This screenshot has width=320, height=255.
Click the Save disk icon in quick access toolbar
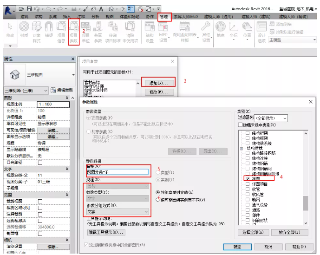(29, 9)
